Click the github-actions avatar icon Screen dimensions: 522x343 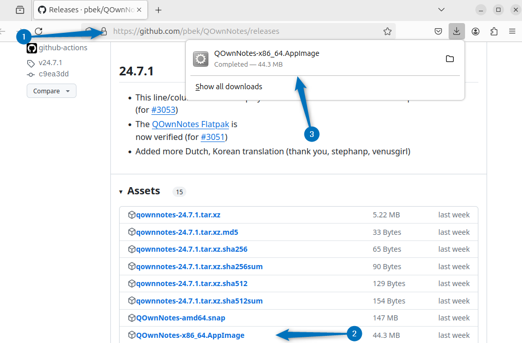pyautogui.click(x=31, y=48)
